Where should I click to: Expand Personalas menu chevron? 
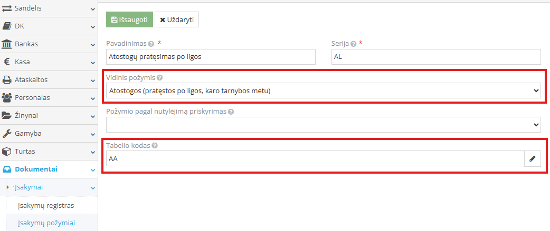click(92, 98)
